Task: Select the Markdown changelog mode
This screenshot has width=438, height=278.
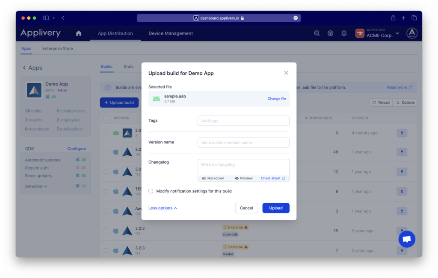Action: (x=213, y=179)
